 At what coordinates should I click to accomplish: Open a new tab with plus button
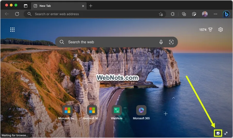click(91, 6)
